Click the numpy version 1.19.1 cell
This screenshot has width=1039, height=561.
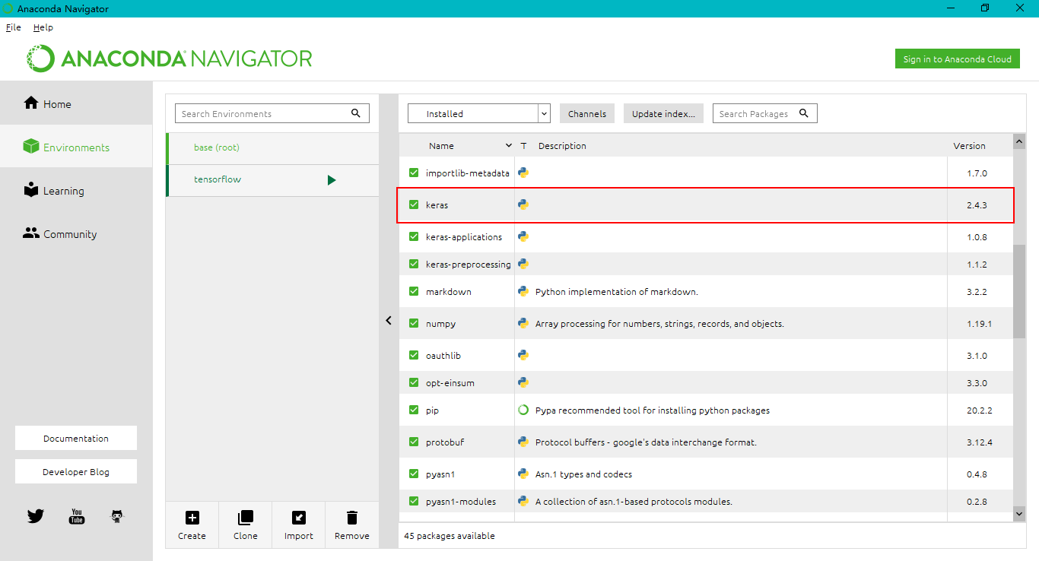tap(980, 323)
